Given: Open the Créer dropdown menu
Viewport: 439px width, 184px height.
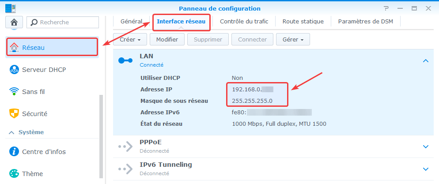Looking at the screenshot, I should coord(130,39).
